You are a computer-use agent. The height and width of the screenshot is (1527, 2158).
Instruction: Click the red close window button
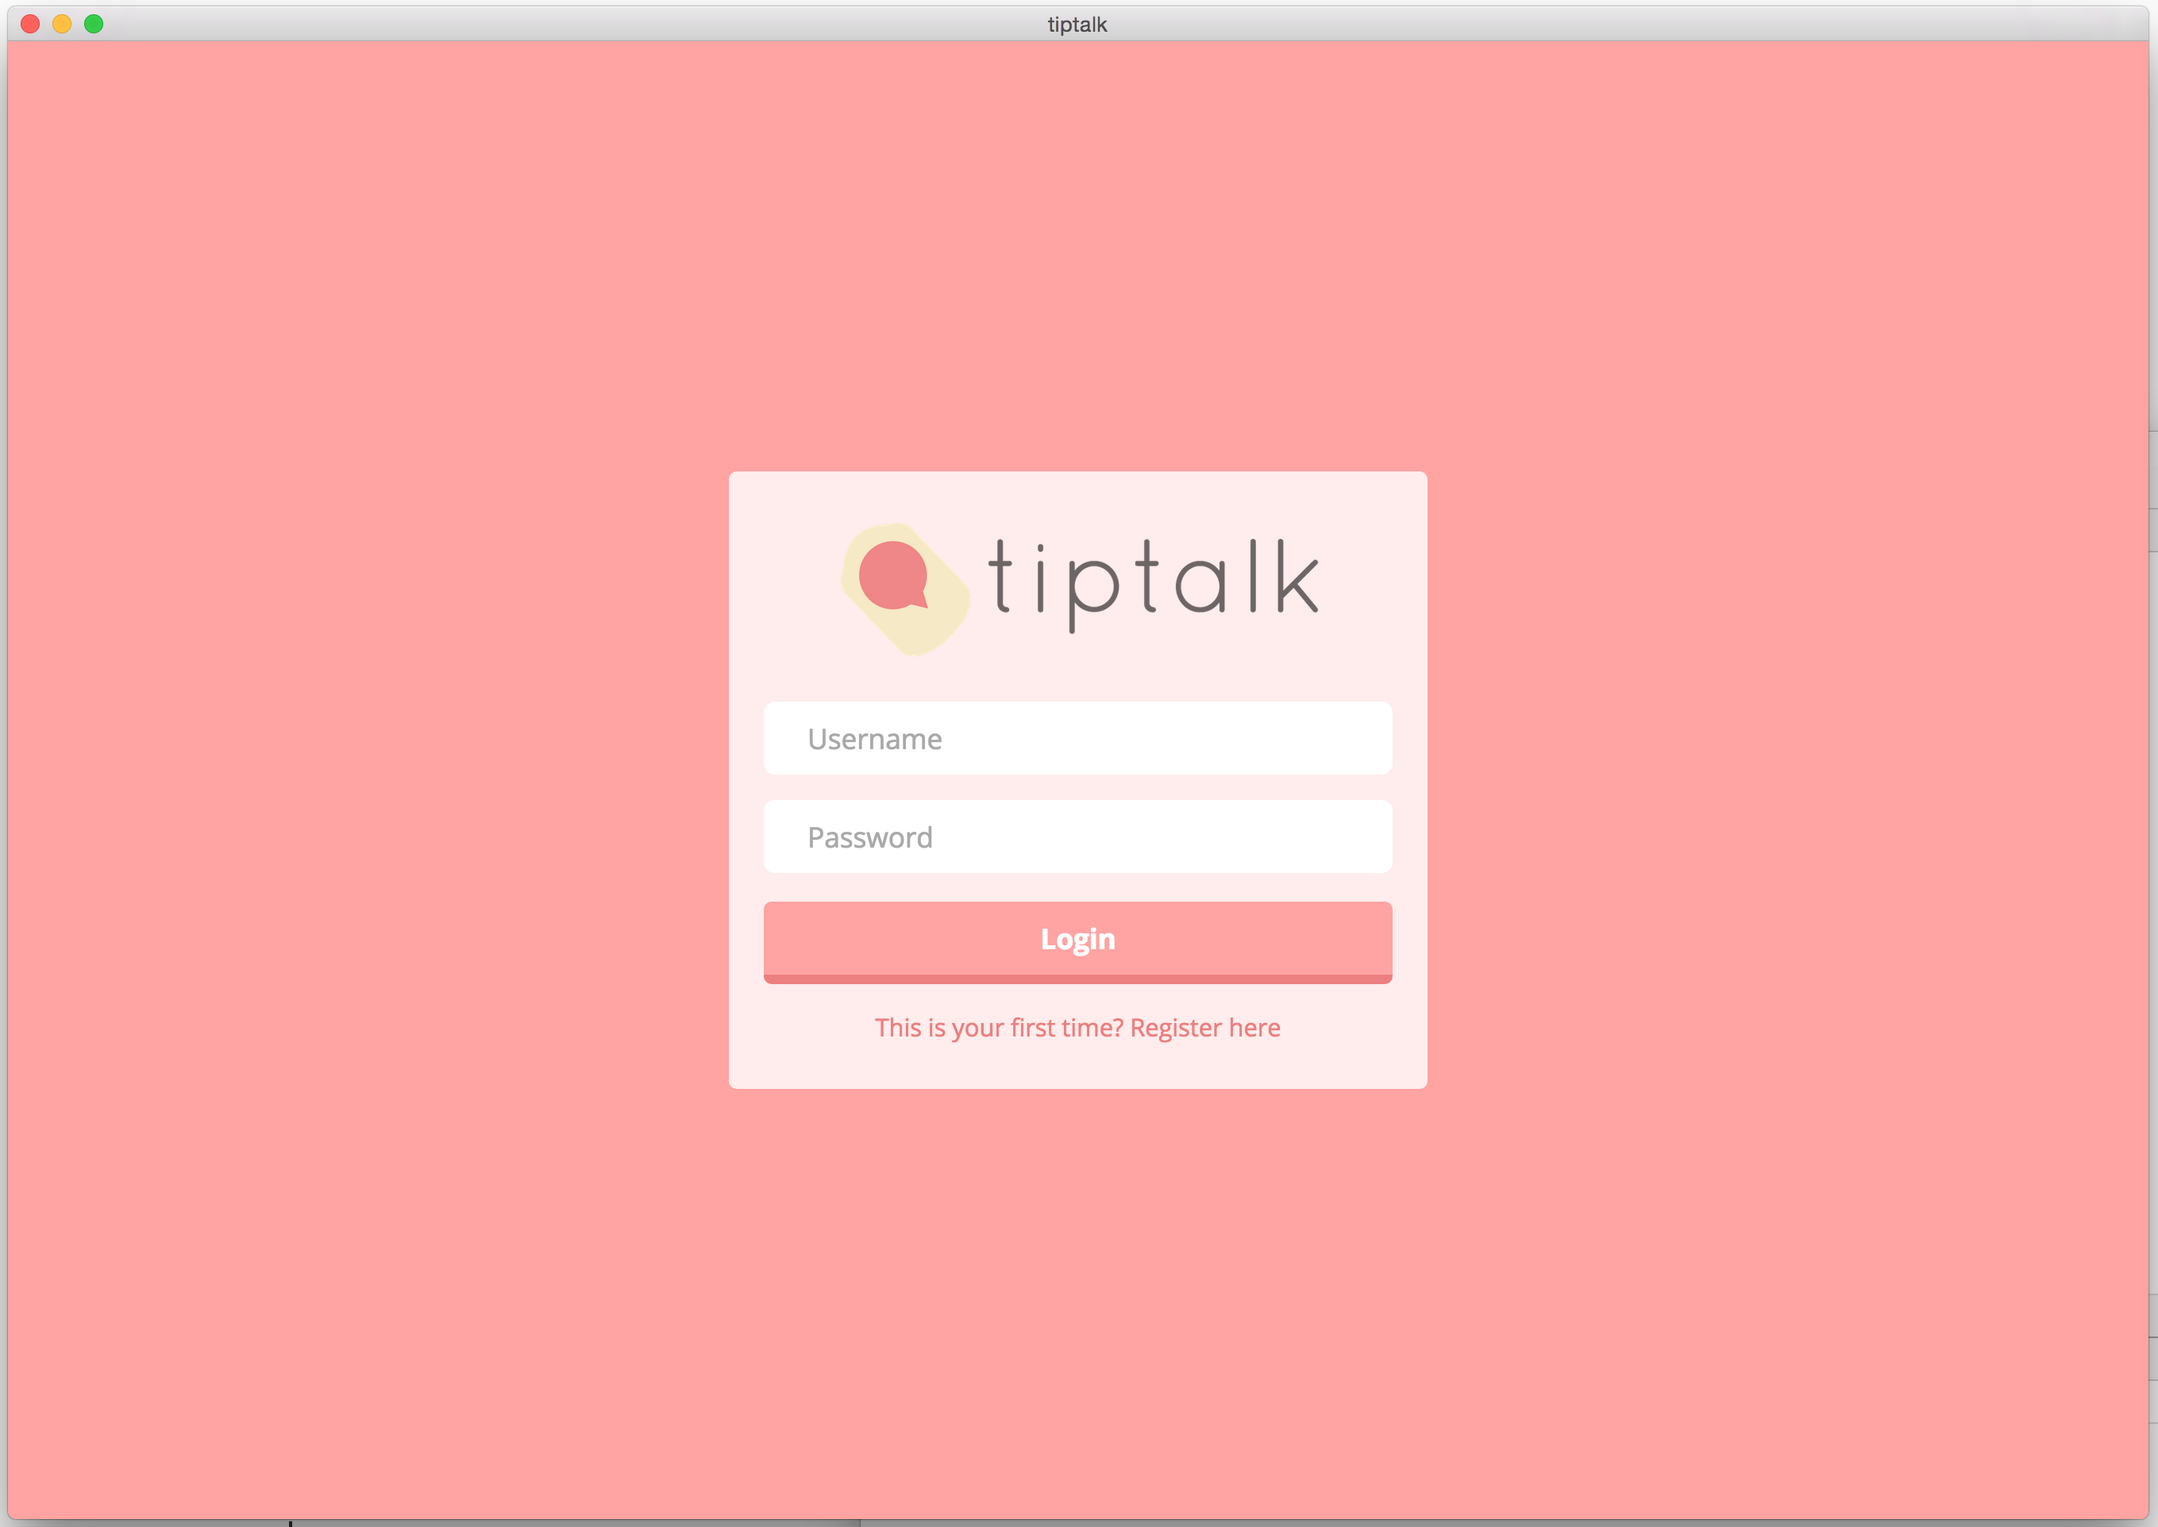pyautogui.click(x=30, y=25)
